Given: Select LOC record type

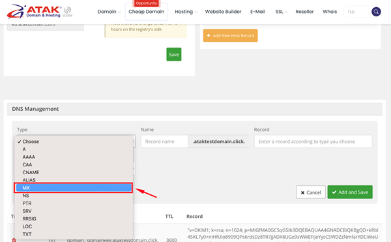Looking at the screenshot, I should pyautogui.click(x=73, y=226).
